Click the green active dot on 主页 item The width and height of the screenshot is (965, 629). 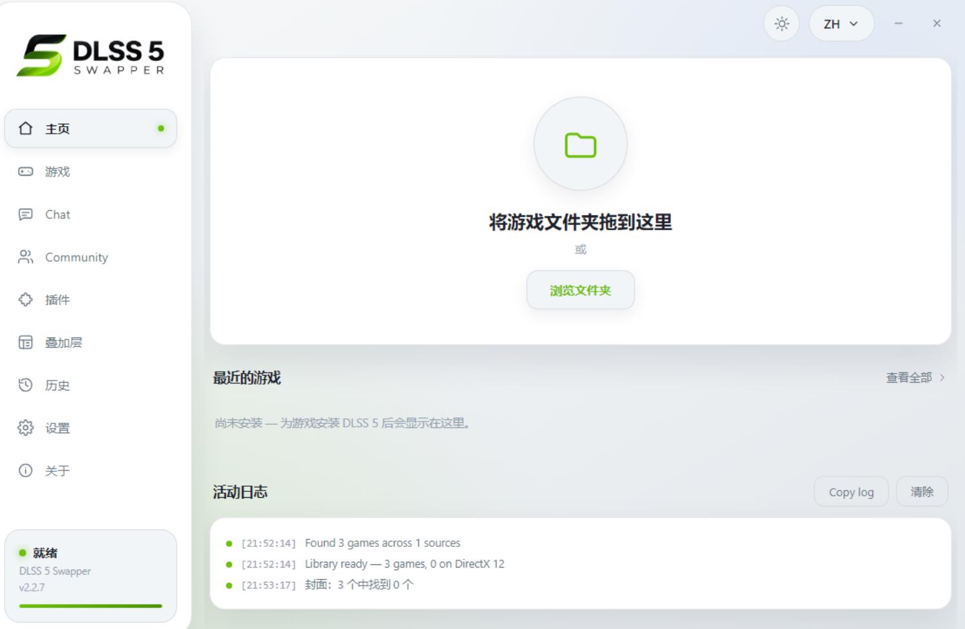[x=161, y=128]
